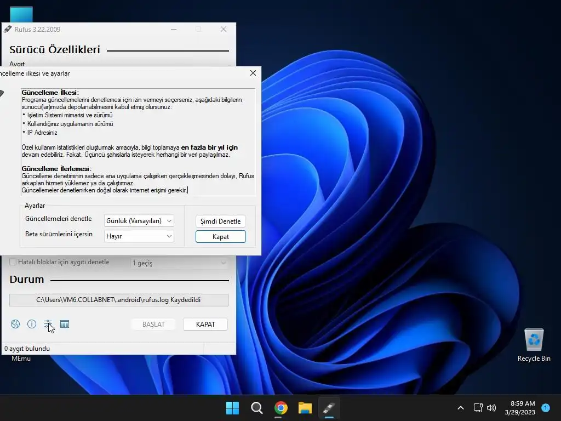Open the Windows Start menu
The height and width of the screenshot is (421, 561).
point(232,408)
